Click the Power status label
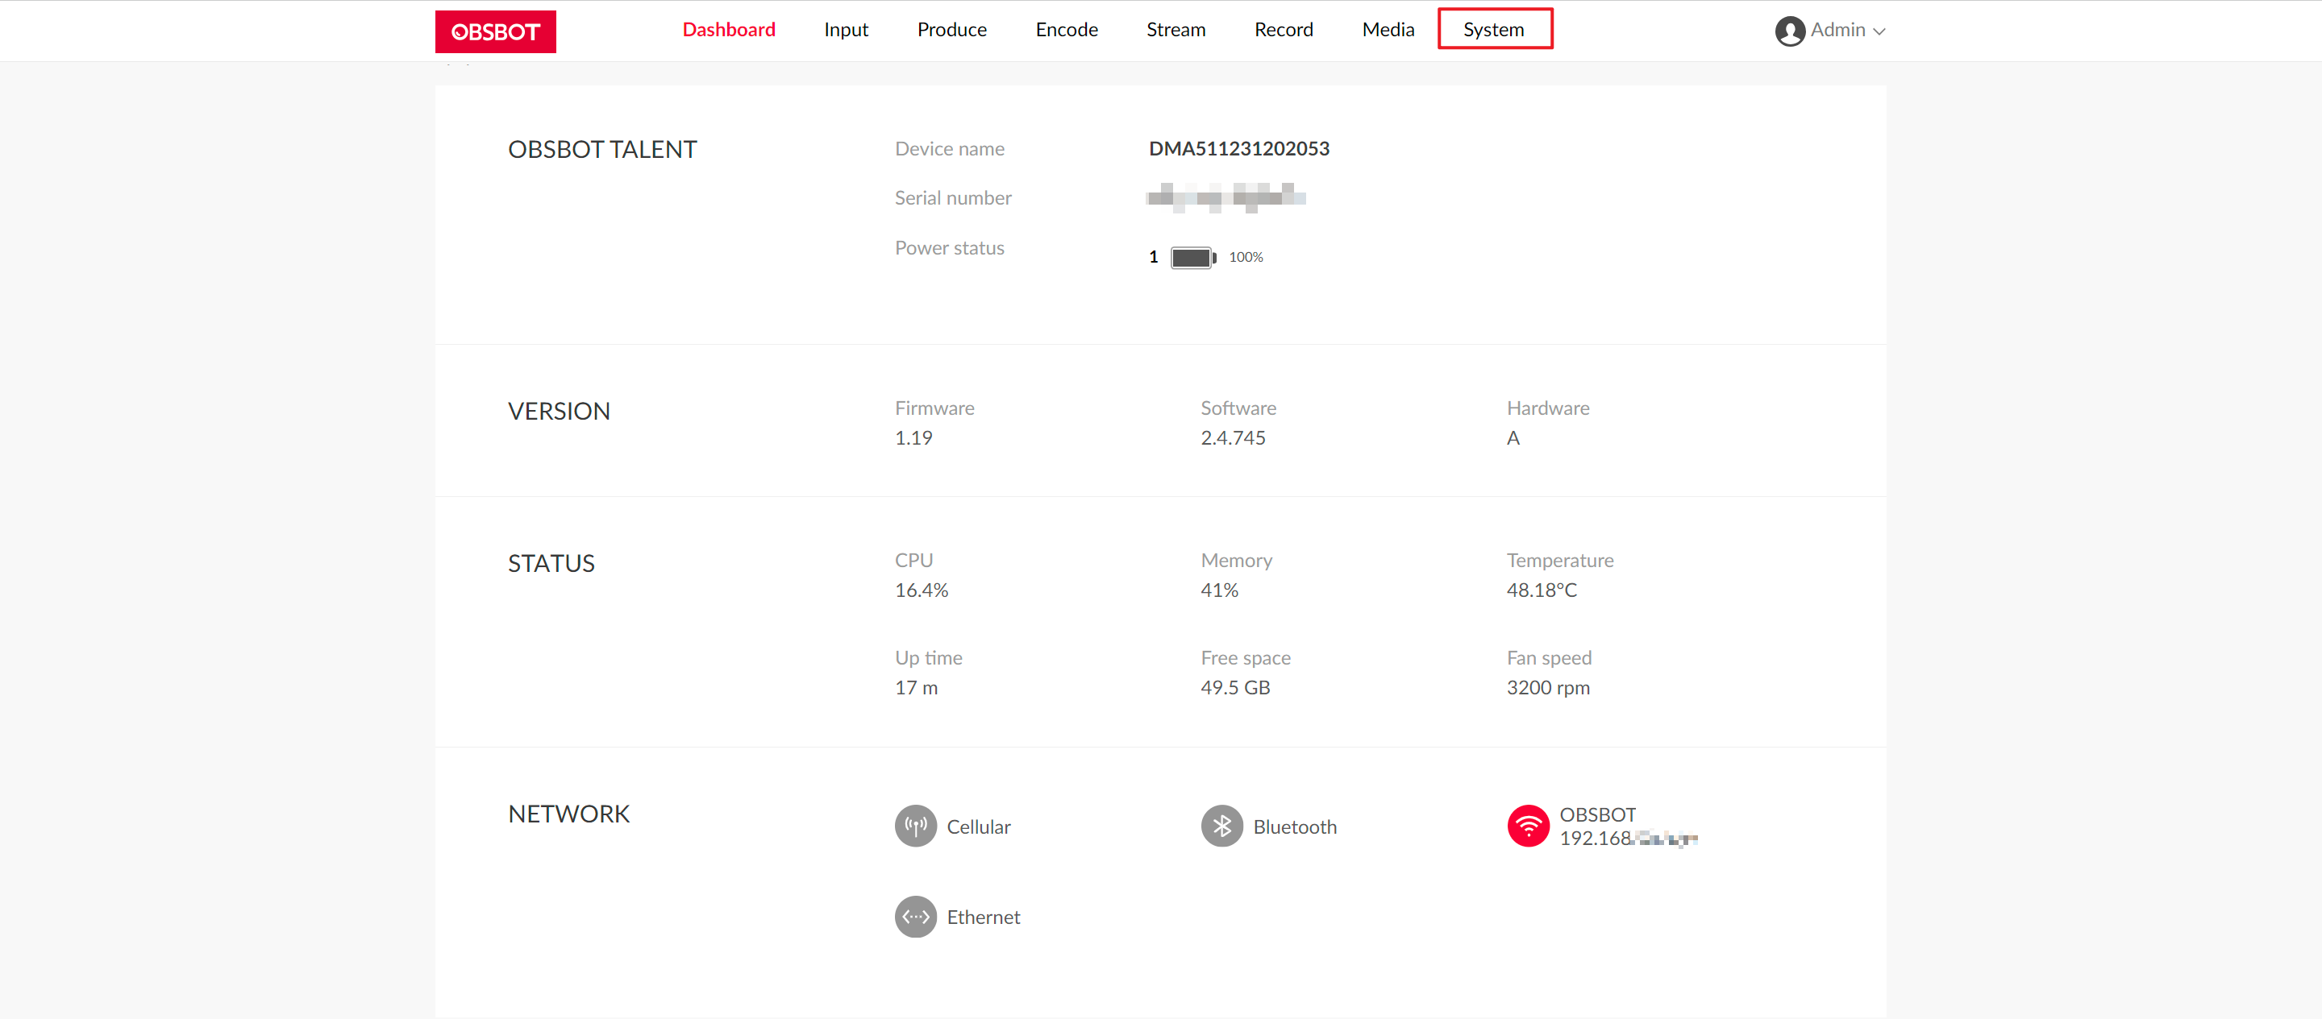This screenshot has width=2322, height=1019. click(x=949, y=248)
